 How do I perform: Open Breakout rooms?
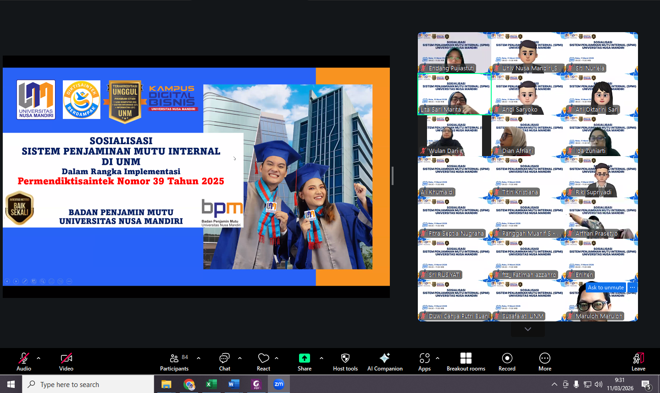[x=466, y=358]
